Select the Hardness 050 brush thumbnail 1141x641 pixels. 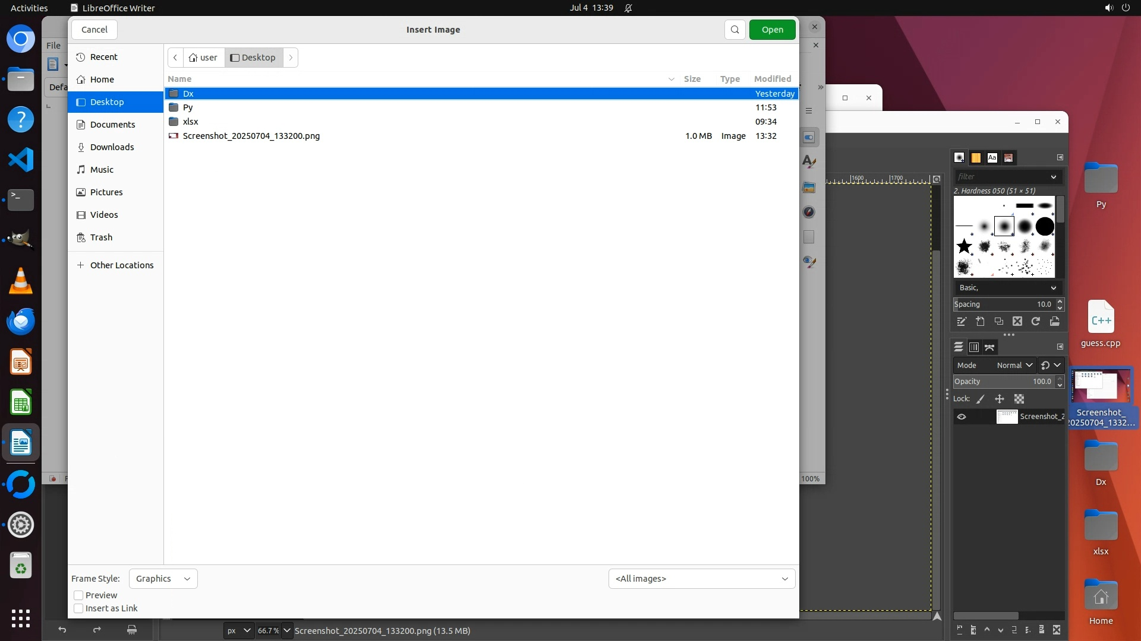coord(1004,227)
